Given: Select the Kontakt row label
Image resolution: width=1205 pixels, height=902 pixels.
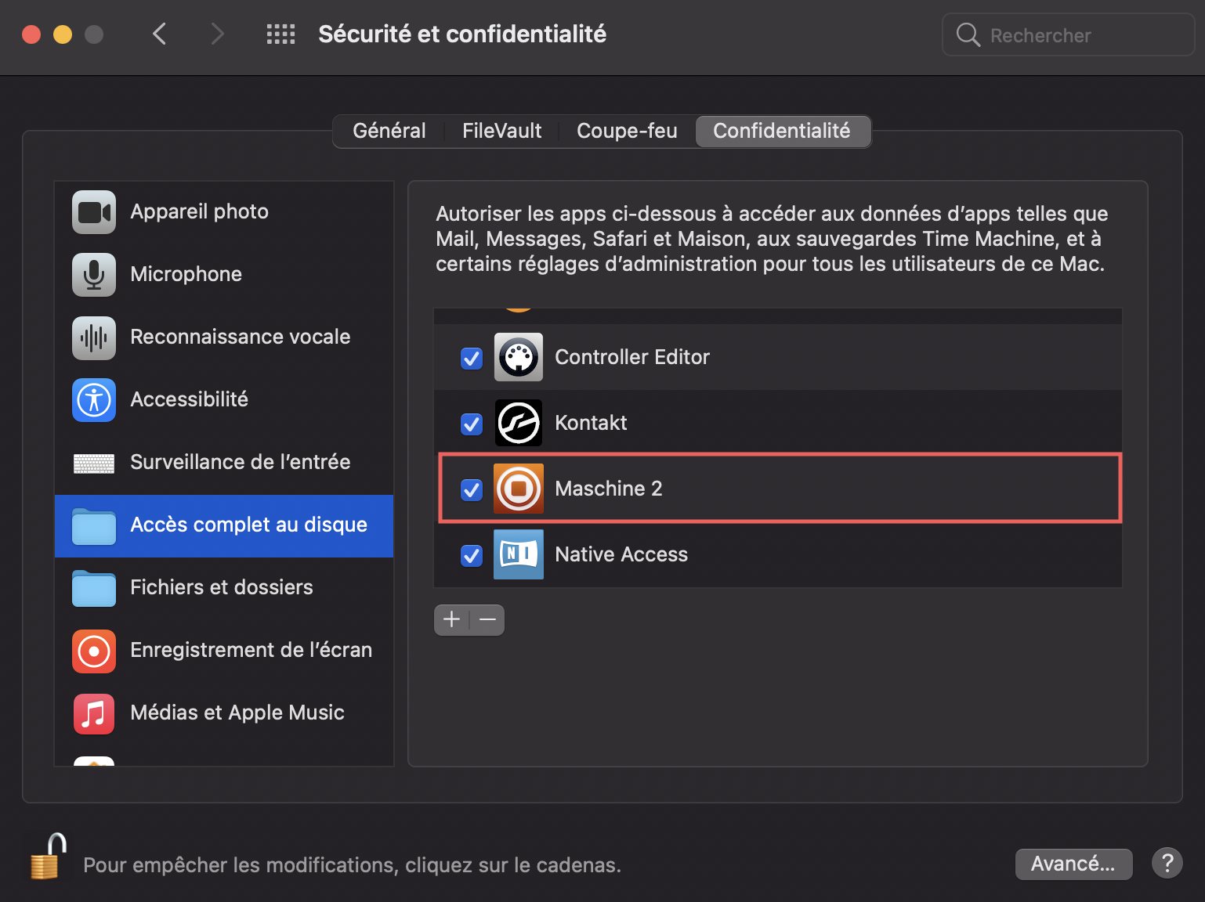Looking at the screenshot, I should click(591, 423).
